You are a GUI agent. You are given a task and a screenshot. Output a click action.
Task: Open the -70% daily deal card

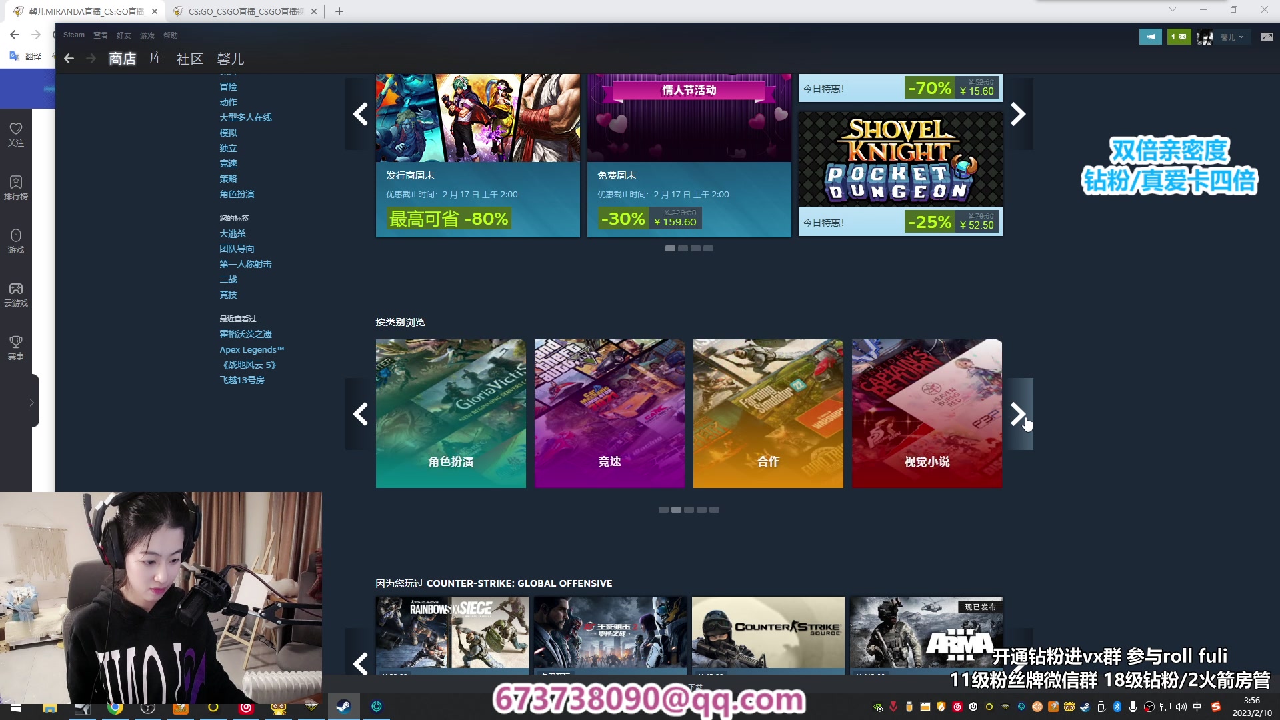[x=900, y=88]
